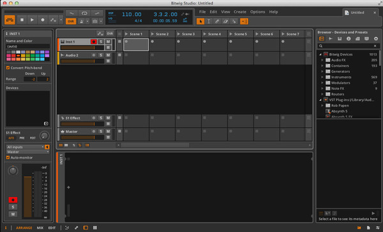Toggle the orange clip launcher view button
383x232 pixels.
point(10,20)
